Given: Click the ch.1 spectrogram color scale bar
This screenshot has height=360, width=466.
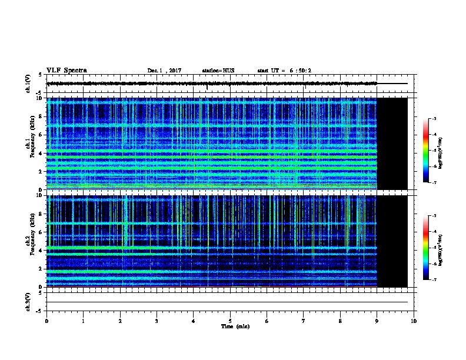Looking at the screenshot, I should coord(425,151).
